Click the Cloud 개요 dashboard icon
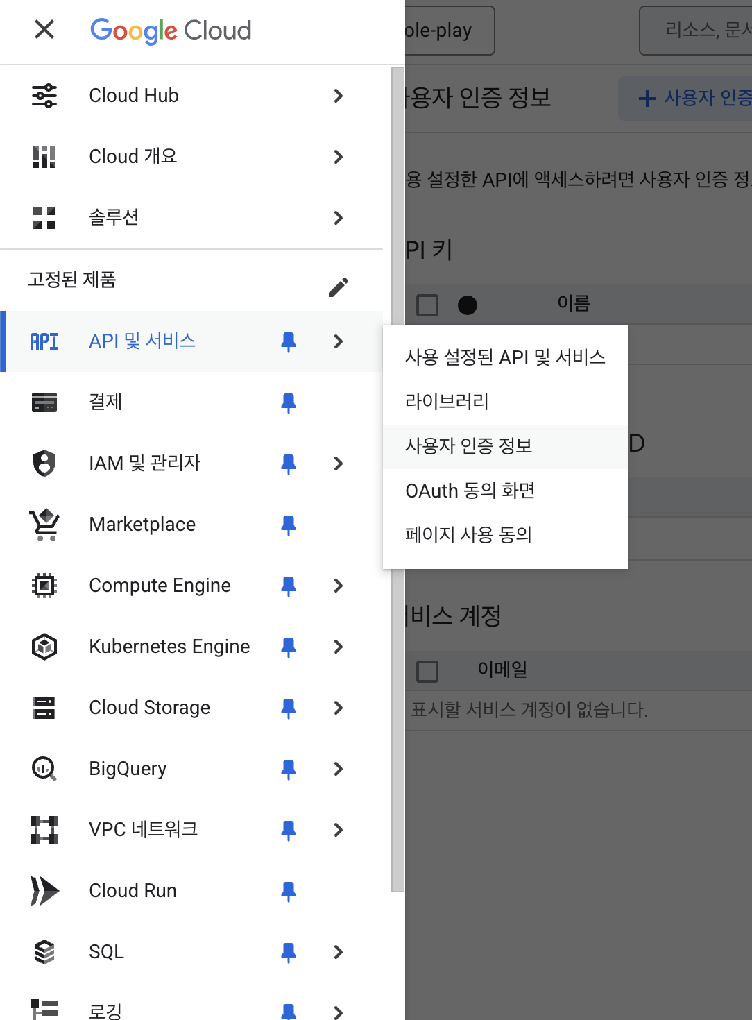The image size is (752, 1020). point(44,157)
